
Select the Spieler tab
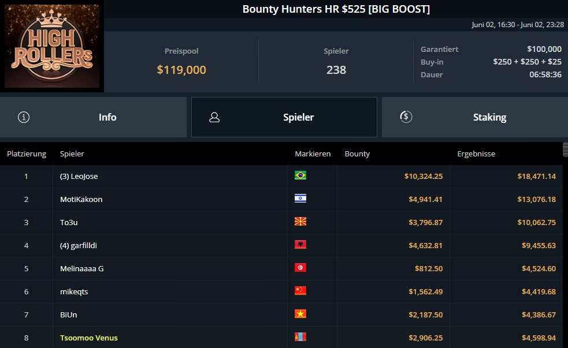284,117
